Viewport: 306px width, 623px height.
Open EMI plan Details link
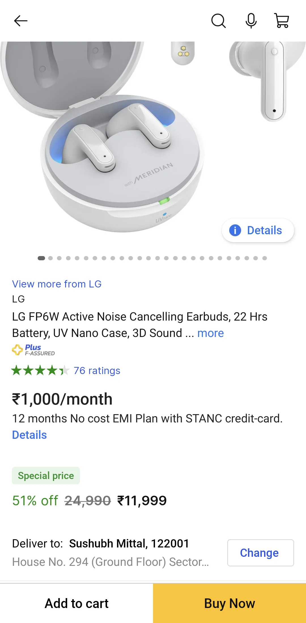[29, 435]
